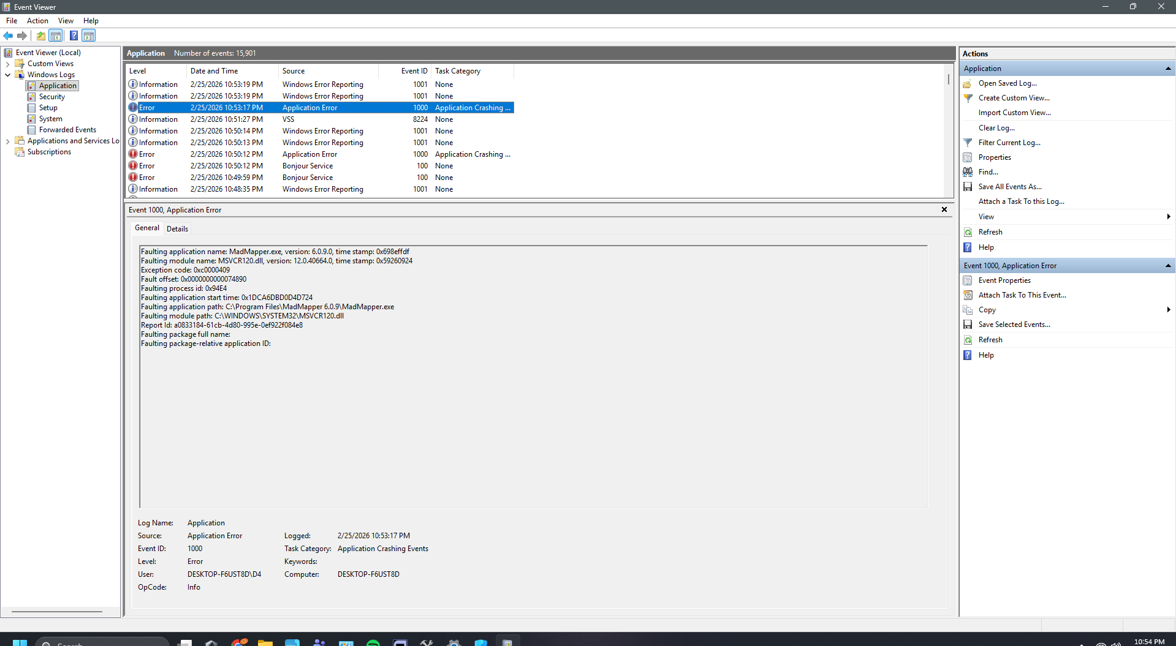The image size is (1176, 646).
Task: Launch Spotify from the taskbar
Action: 372,643
